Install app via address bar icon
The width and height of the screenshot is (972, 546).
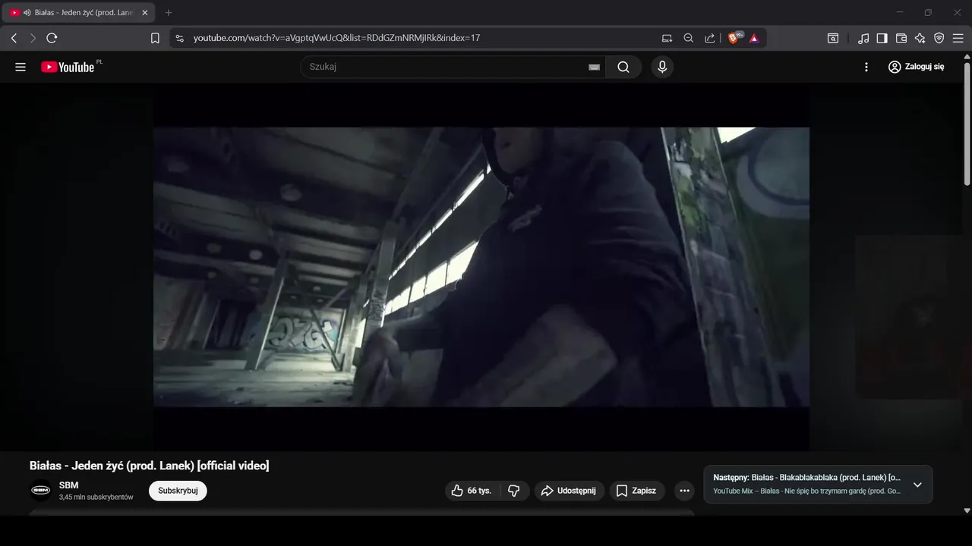coord(667,38)
